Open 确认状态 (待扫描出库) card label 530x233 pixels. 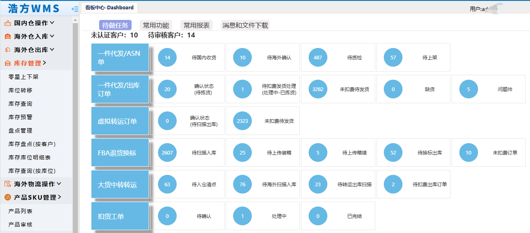204,121
